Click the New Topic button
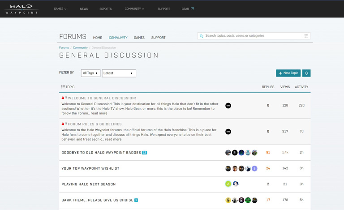The width and height of the screenshot is (344, 210). 288,73
